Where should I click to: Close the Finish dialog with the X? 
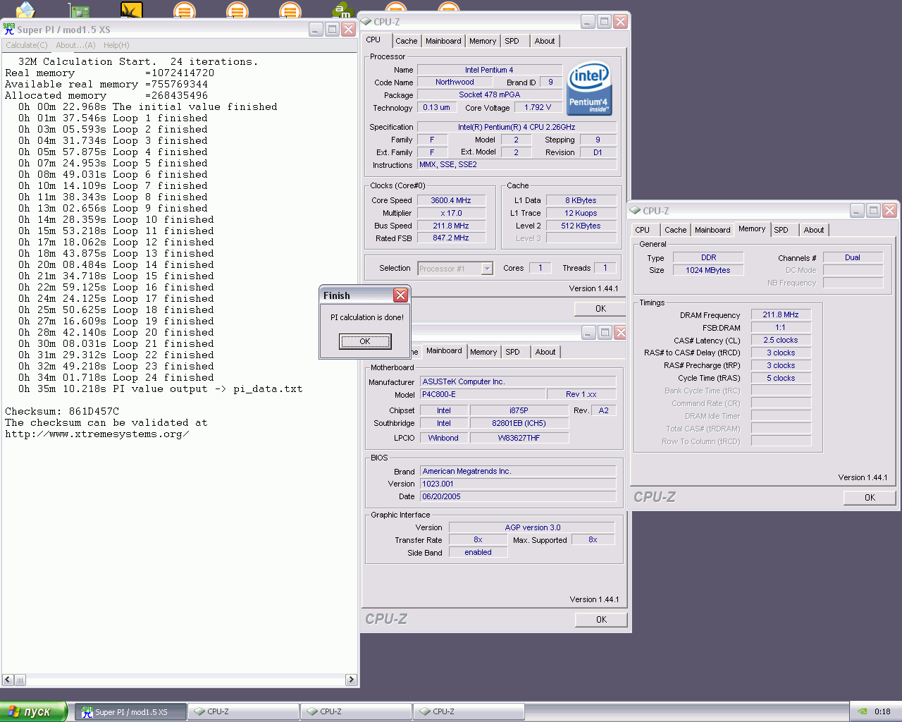[x=400, y=295]
